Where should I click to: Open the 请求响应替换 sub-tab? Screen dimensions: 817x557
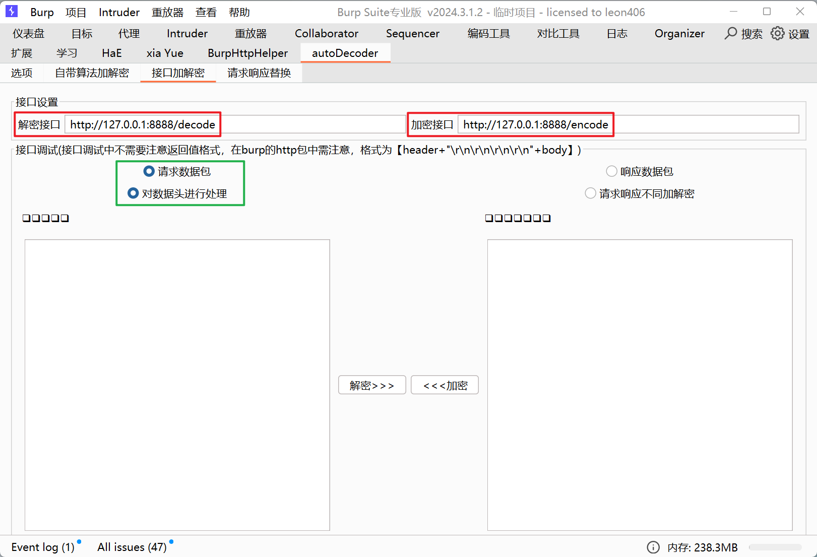point(259,73)
